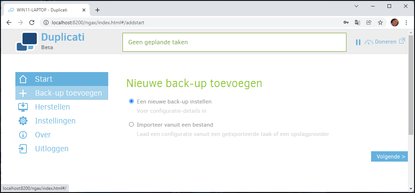Viewport: 415px width, 193px height.
Task: Open settings via the Instellingen gear icon
Action: coord(23,121)
